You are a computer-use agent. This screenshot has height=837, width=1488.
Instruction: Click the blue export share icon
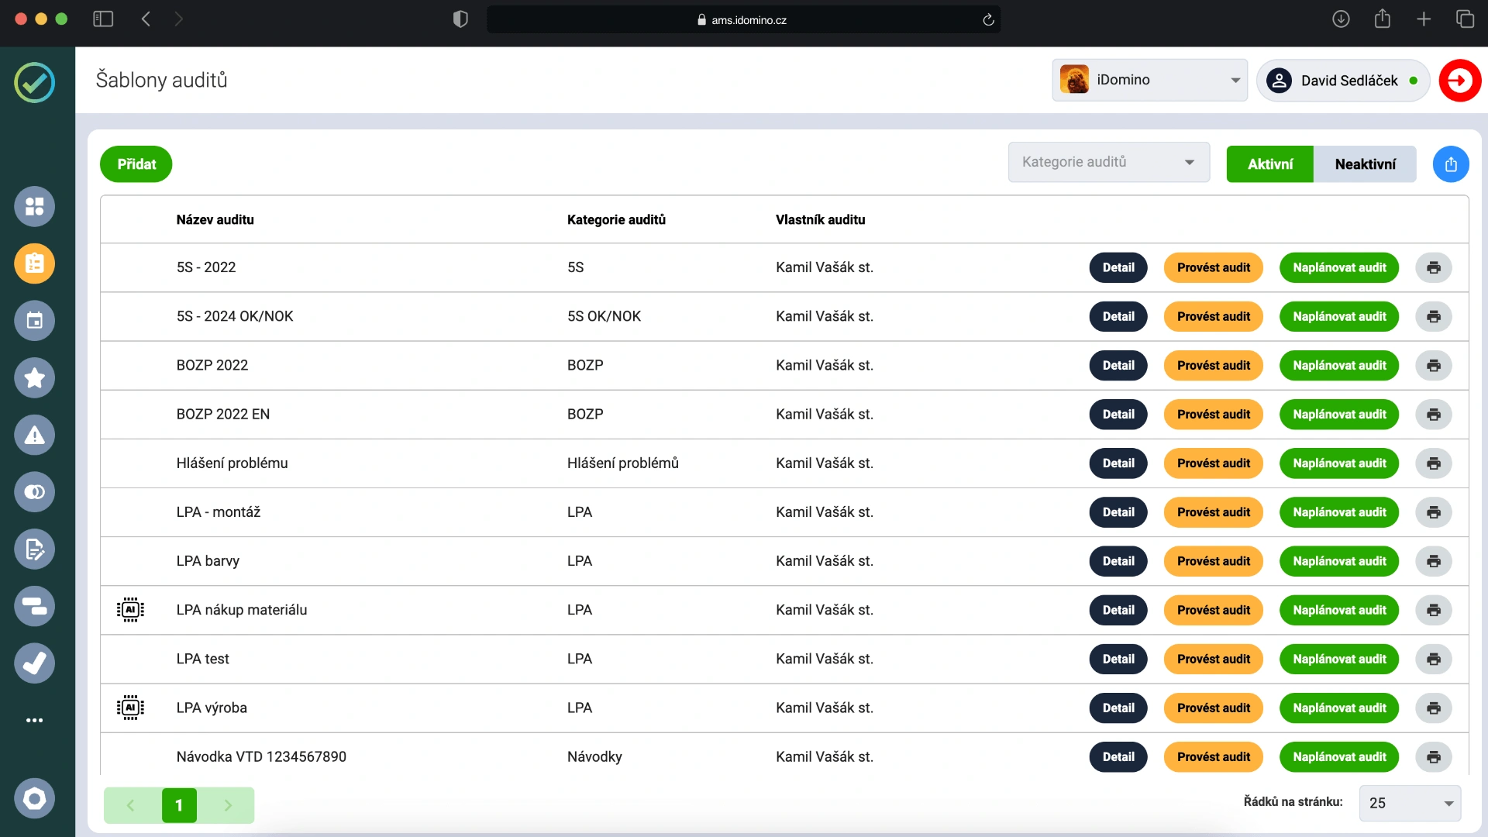point(1451,164)
